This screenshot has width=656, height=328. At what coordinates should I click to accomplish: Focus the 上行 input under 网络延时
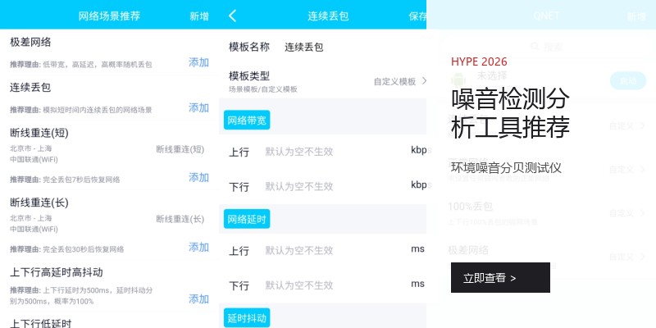299,251
